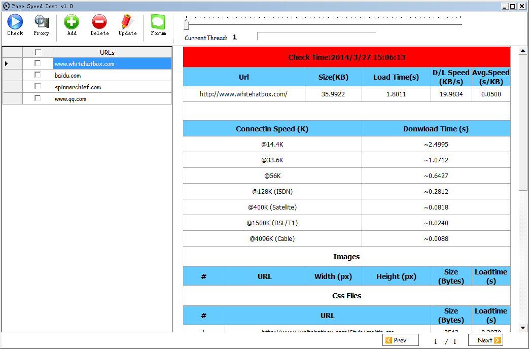Click the scroll down arrow in results
The image size is (529, 349).
[523, 328]
